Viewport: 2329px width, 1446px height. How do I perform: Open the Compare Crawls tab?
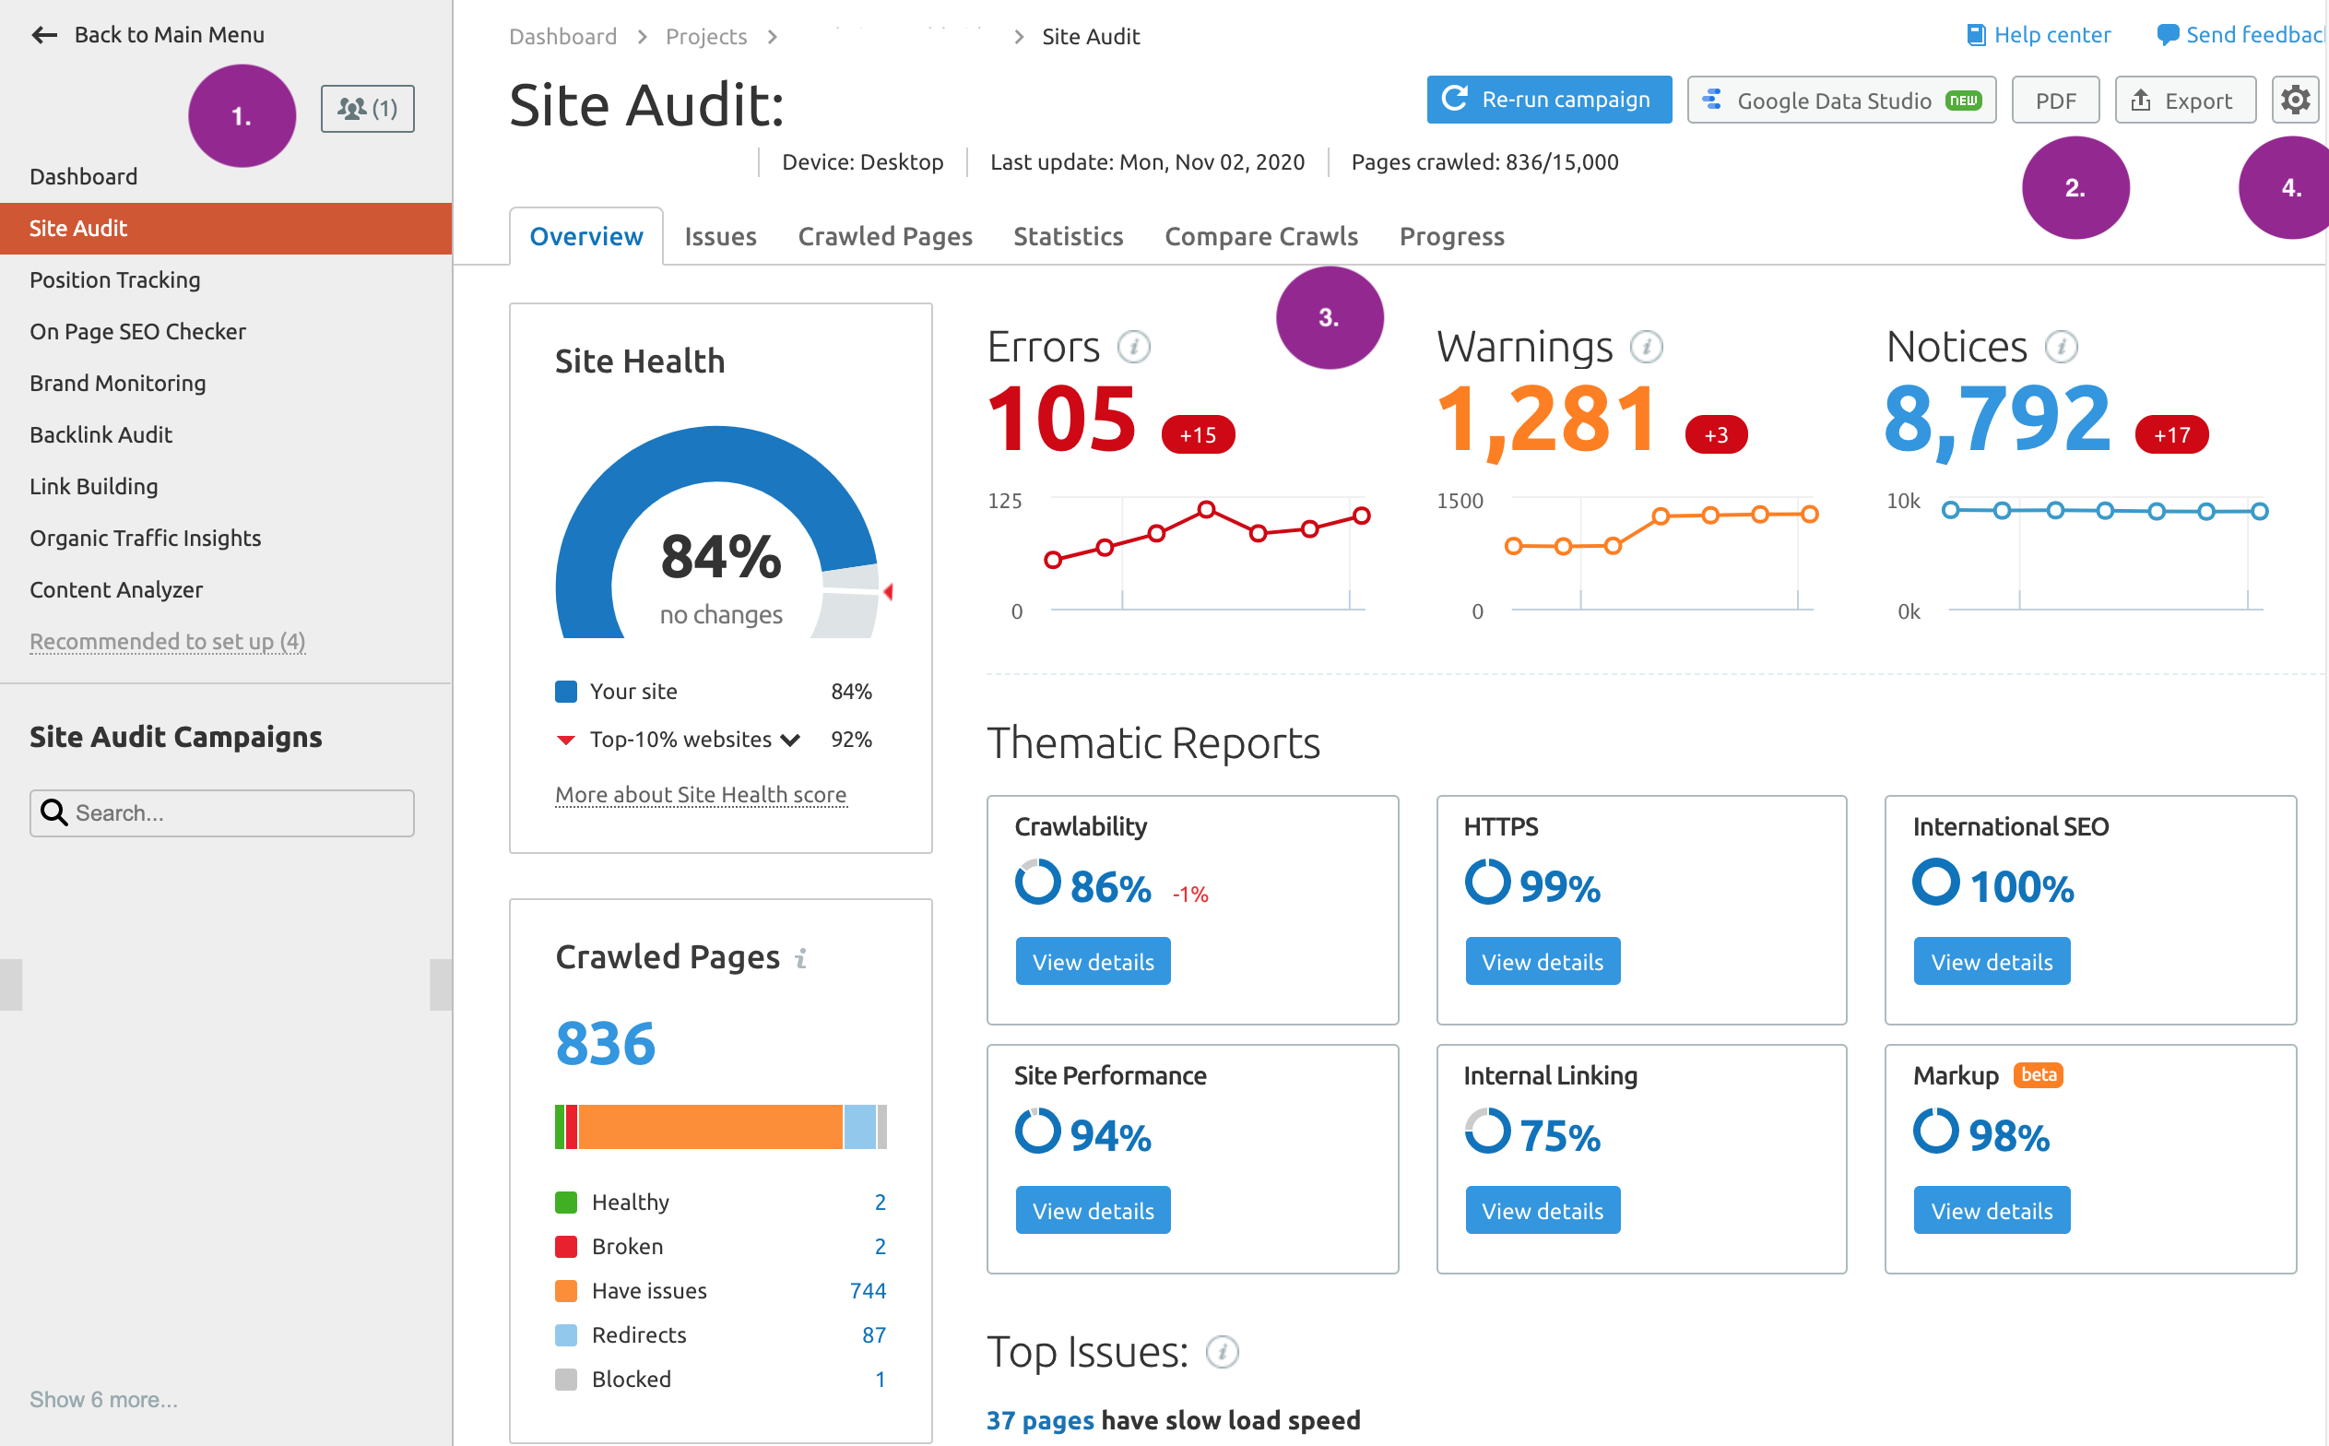1261,236
